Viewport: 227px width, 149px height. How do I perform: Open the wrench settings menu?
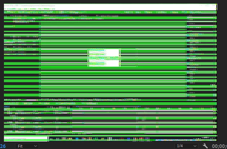[x=205, y=146]
